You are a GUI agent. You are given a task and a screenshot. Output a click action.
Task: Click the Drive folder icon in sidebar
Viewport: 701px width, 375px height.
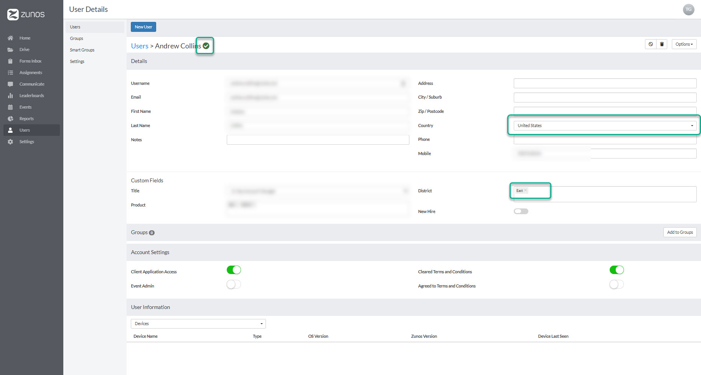[x=10, y=50]
